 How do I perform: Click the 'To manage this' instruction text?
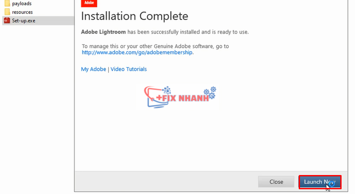[x=155, y=46]
